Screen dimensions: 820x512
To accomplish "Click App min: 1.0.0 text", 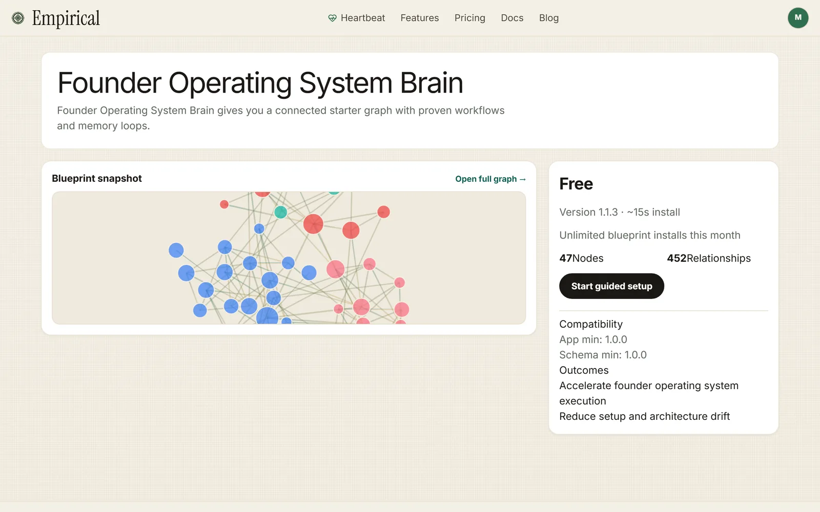I will point(593,339).
